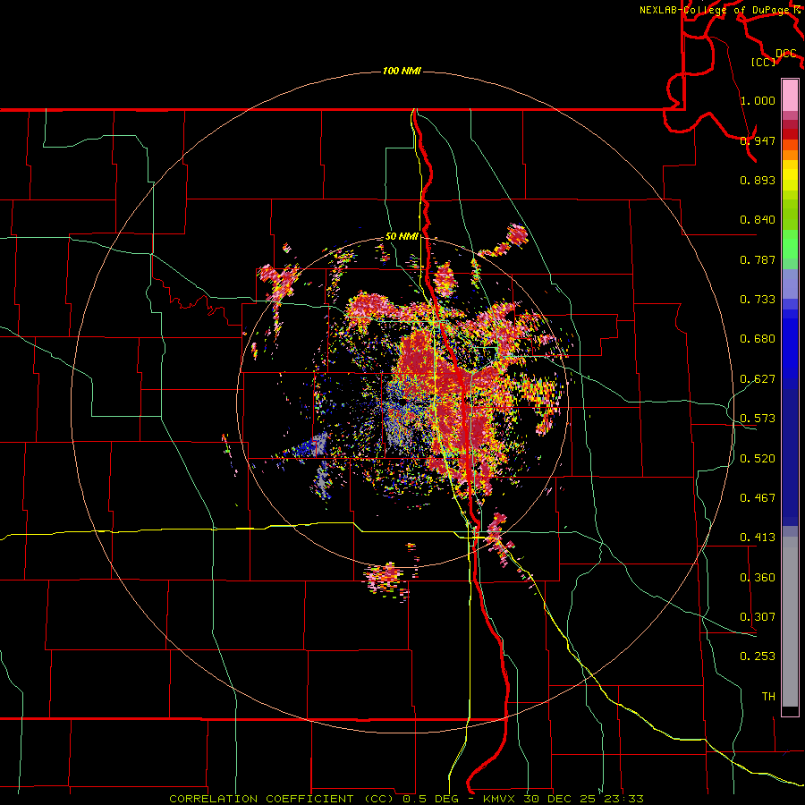Viewport: 805px width, 805px height.
Task: Pick the large gray segment of color bar
Action: (790, 622)
